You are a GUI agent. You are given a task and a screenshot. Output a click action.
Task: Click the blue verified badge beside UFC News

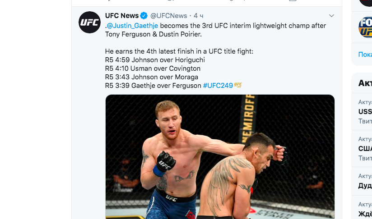[x=144, y=16]
